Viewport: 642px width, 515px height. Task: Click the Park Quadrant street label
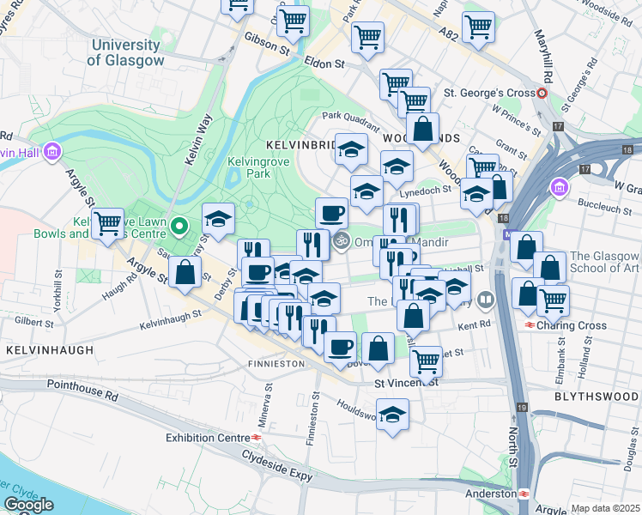[x=351, y=122]
